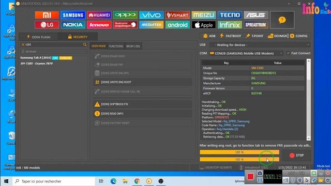This screenshot has height=186, width=331.
Task: Open Windows Start menu
Action: click(6, 181)
